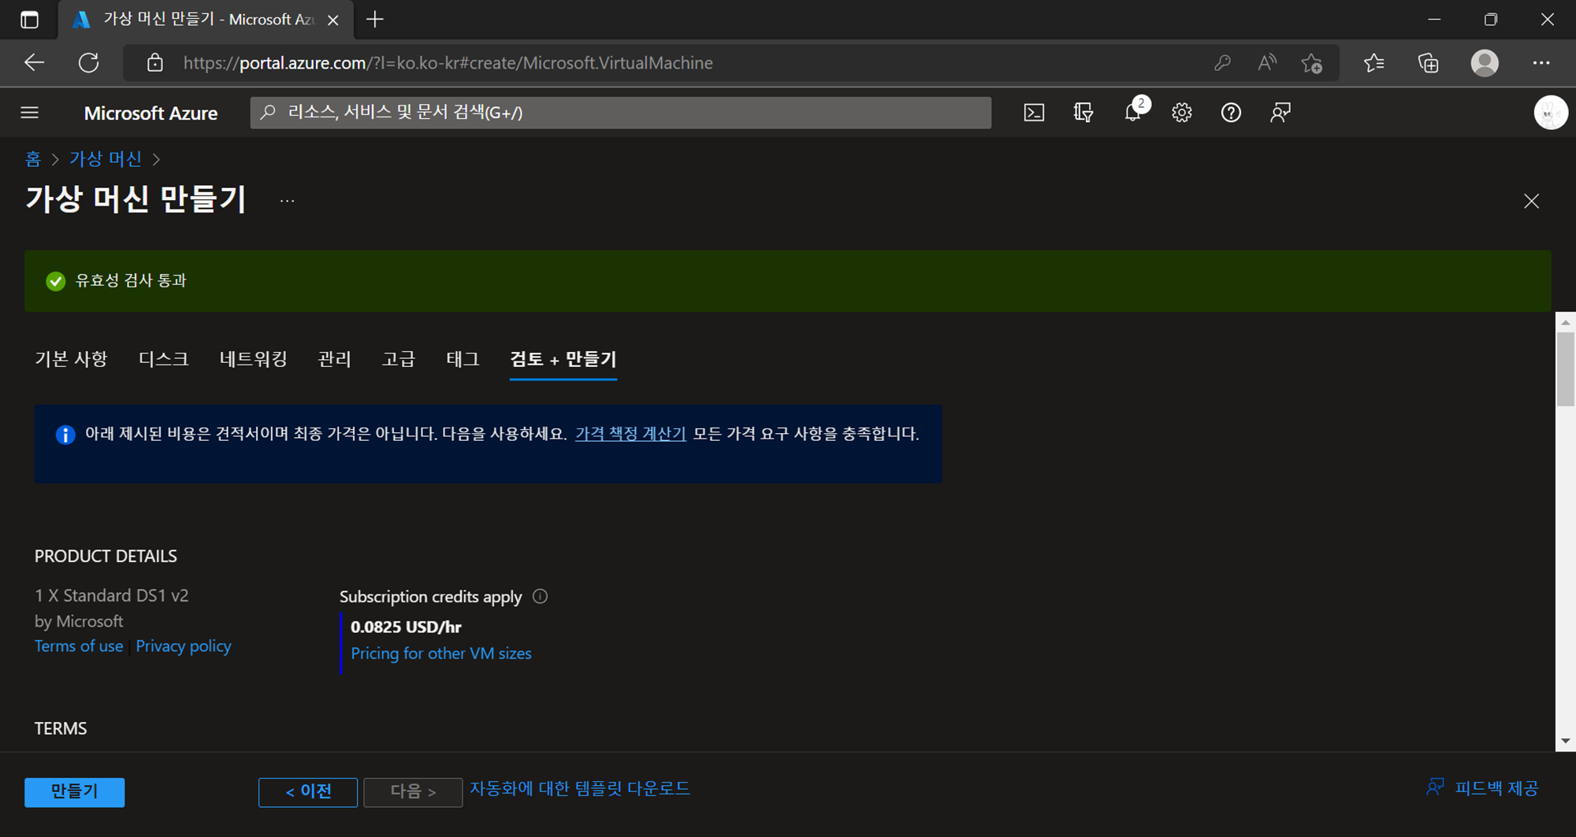This screenshot has width=1576, height=837.
Task: Click the 1 X Standard DS1 v2 text
Action: [112, 595]
